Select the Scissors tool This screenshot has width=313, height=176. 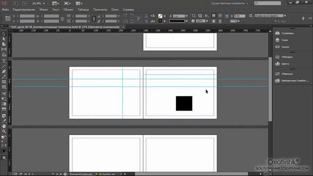[4, 93]
